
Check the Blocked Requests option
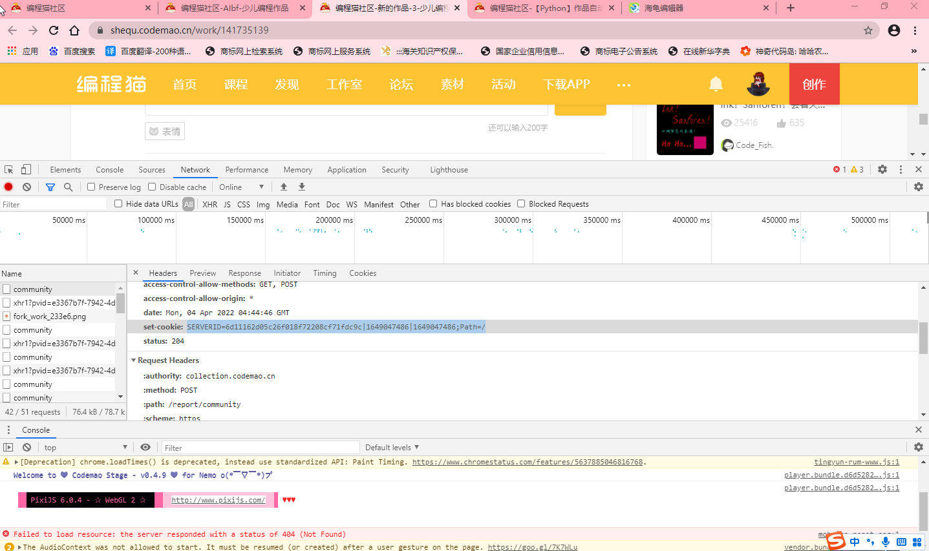[x=521, y=203]
